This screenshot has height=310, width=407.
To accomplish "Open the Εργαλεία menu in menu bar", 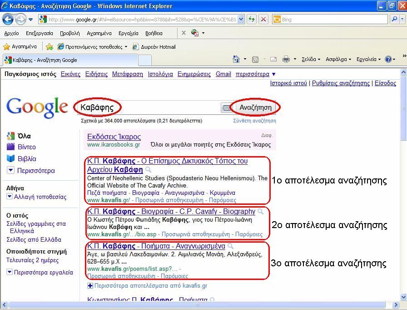I will tap(128, 33).
